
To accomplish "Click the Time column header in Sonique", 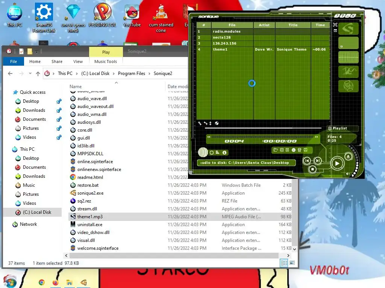I will [x=320, y=25].
